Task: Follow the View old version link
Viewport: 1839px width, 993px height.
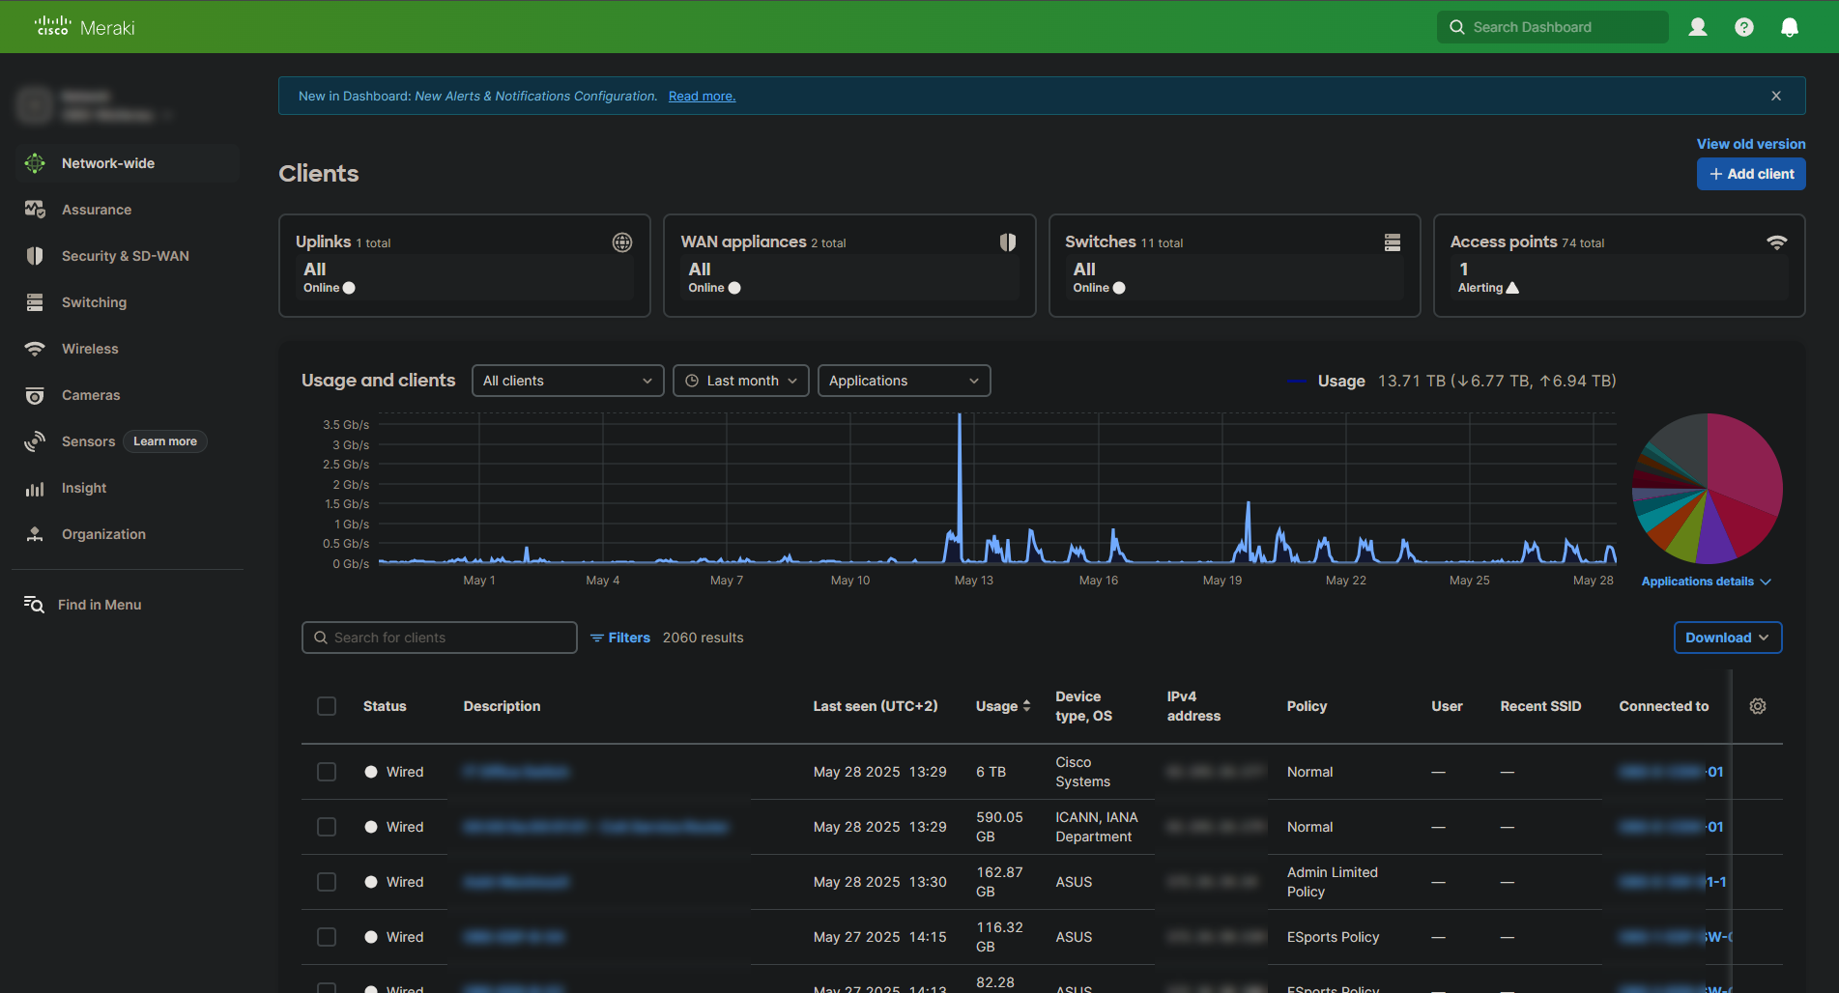Action: point(1750,144)
